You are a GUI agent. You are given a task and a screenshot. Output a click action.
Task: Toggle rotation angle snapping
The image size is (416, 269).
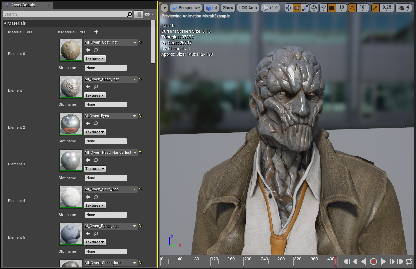[x=352, y=8]
